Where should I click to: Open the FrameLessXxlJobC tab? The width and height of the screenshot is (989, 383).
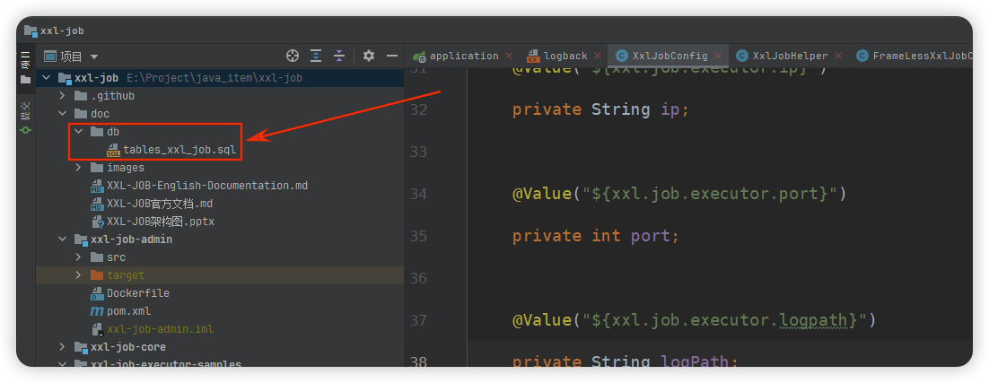pos(915,57)
